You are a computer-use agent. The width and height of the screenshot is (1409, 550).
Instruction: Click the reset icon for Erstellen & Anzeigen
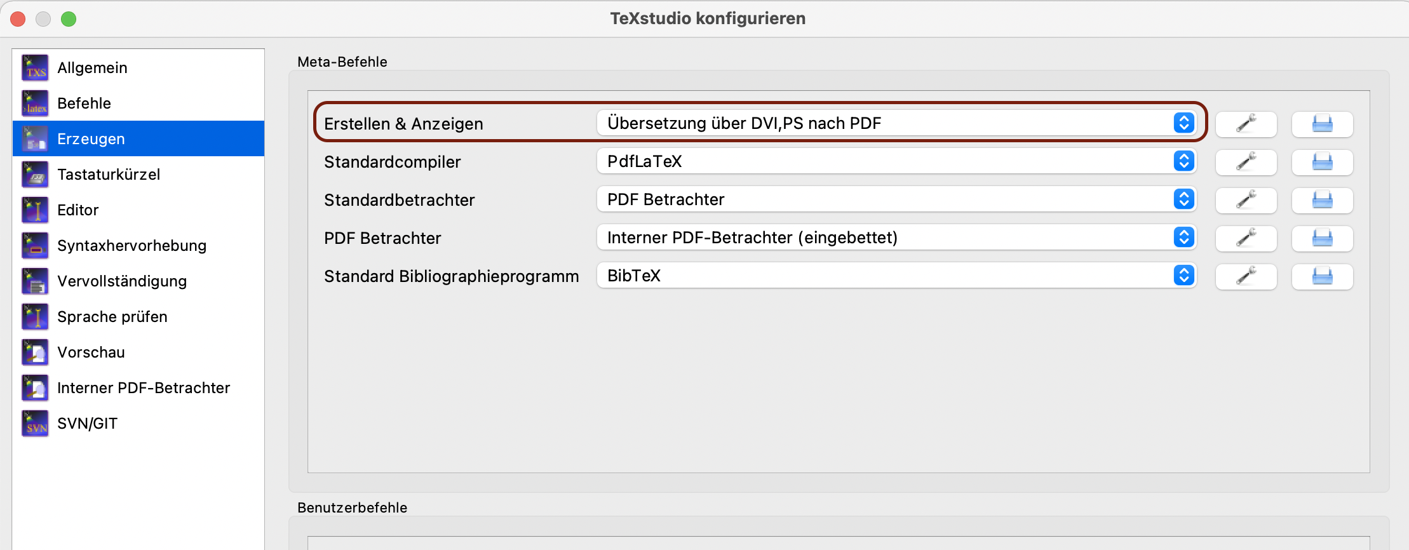point(1322,124)
